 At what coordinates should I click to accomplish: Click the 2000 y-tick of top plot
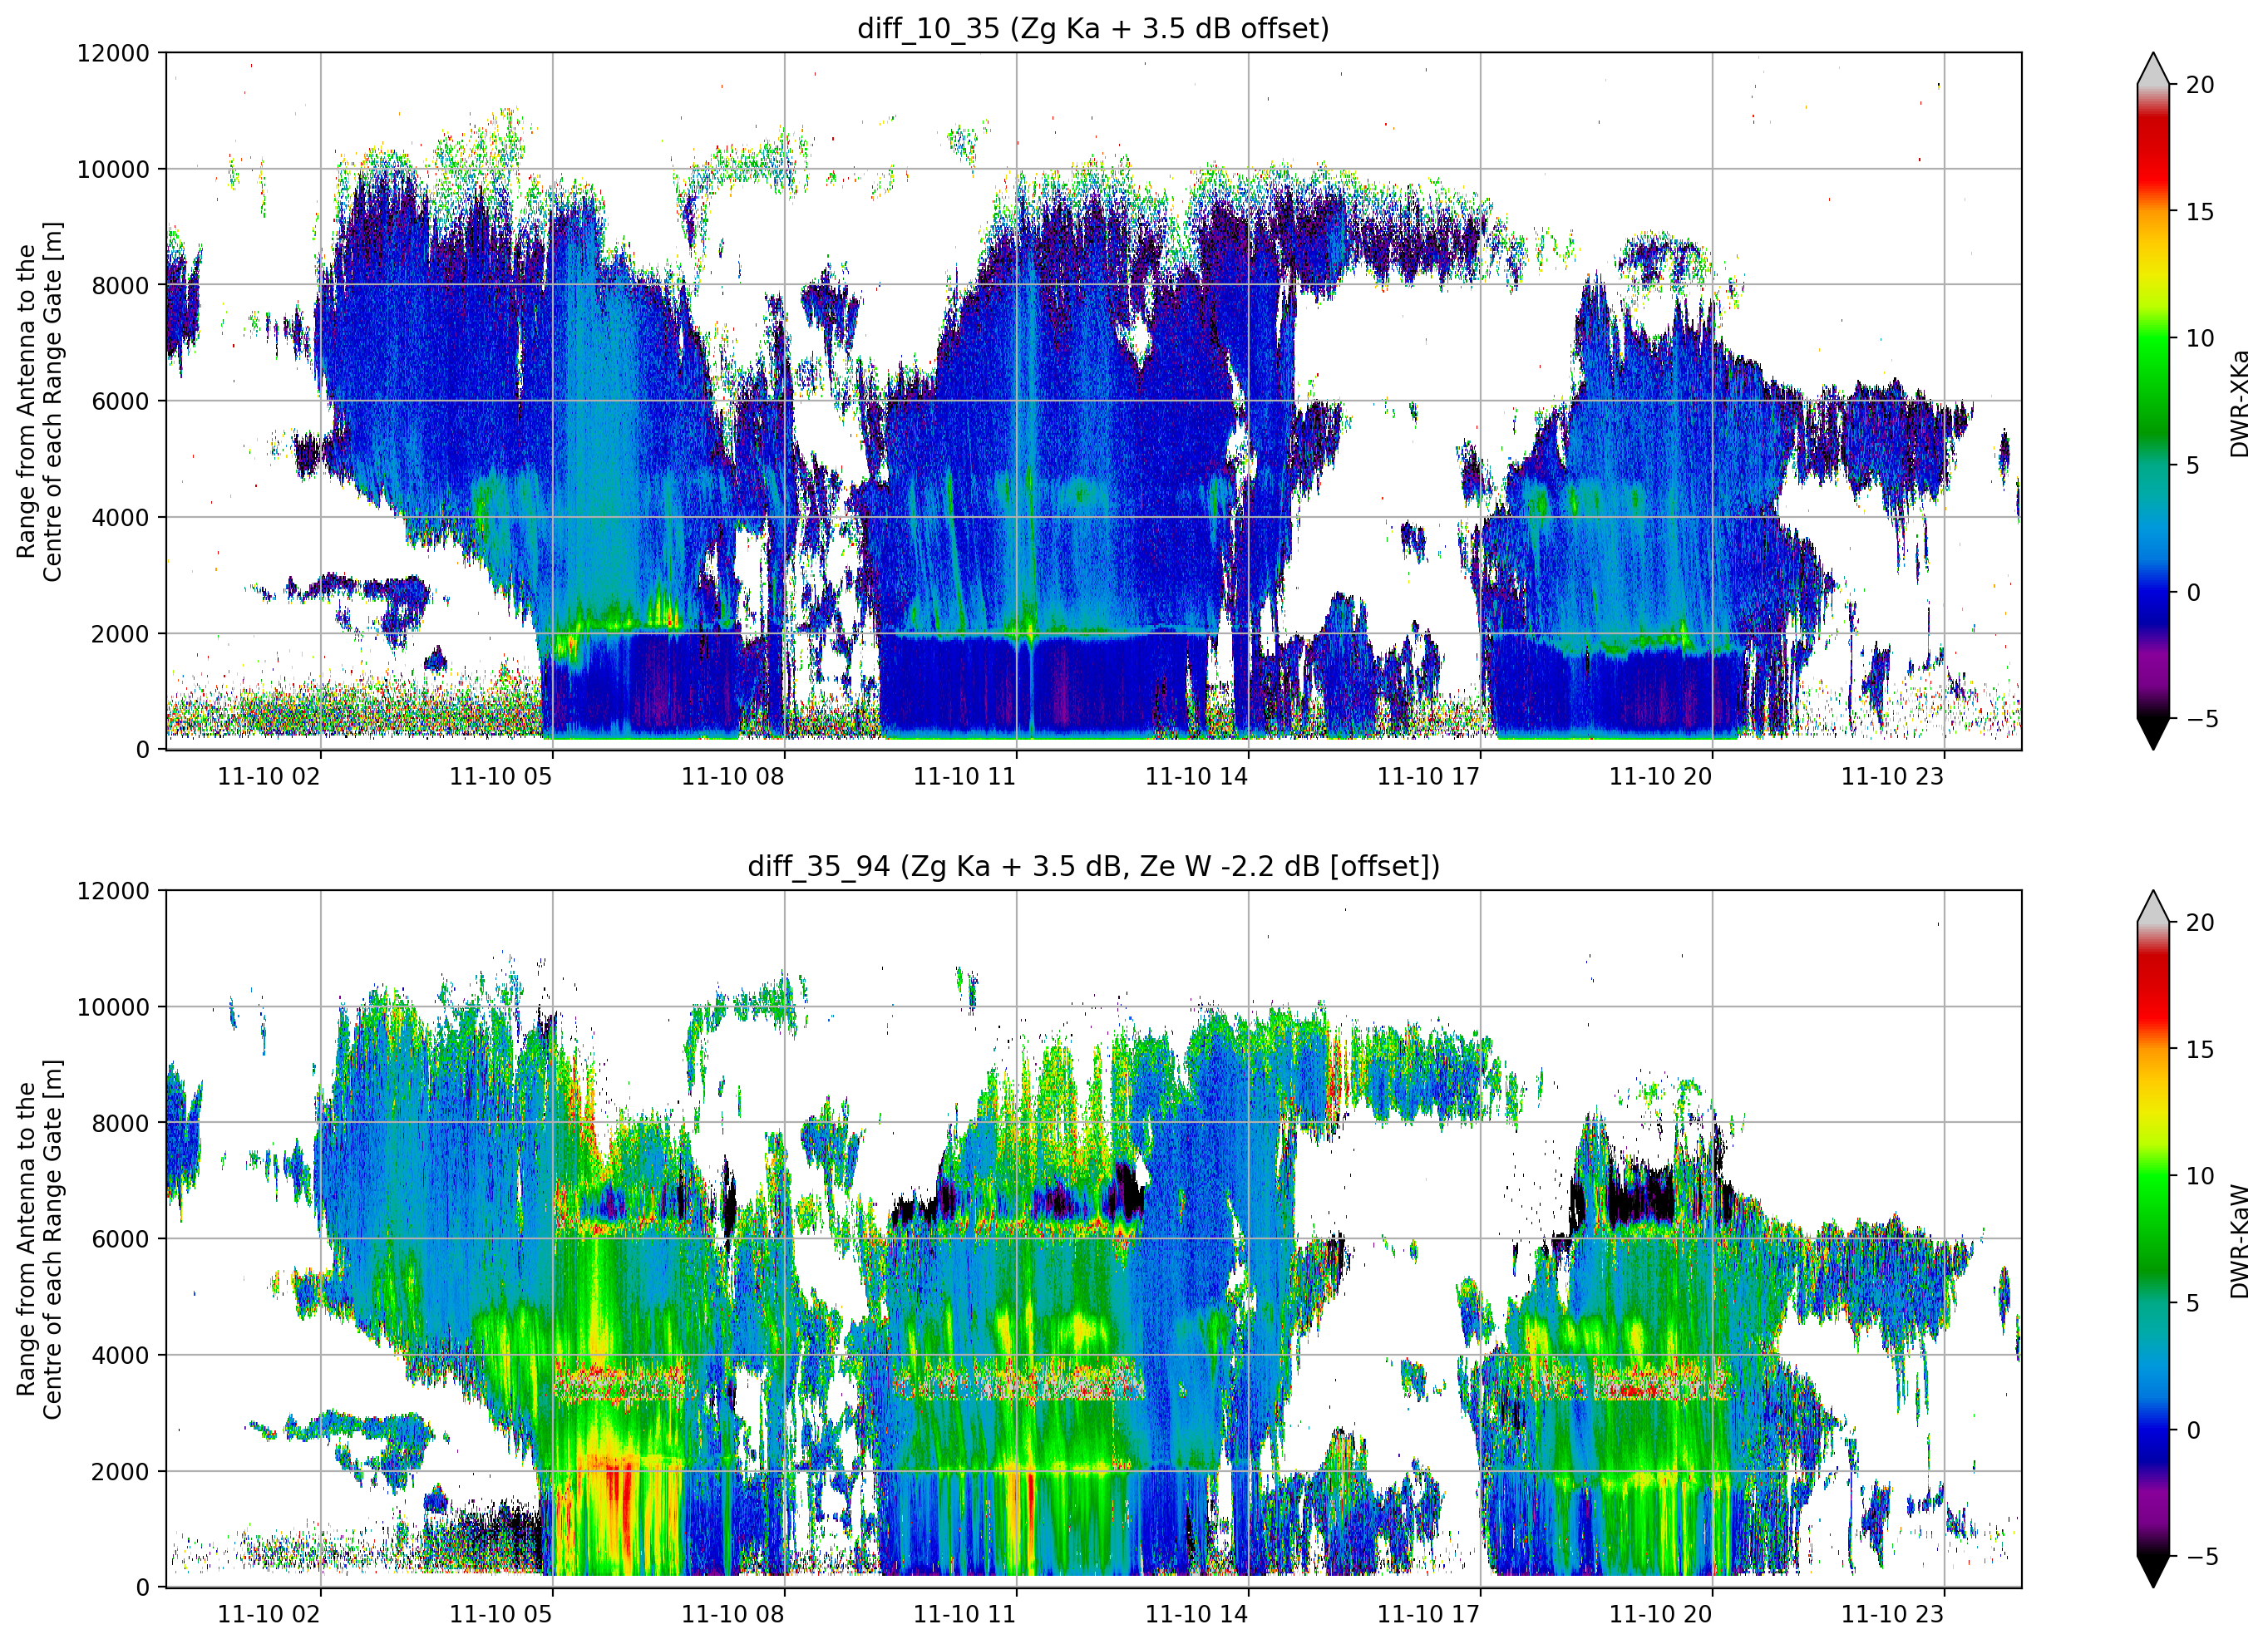(120, 633)
